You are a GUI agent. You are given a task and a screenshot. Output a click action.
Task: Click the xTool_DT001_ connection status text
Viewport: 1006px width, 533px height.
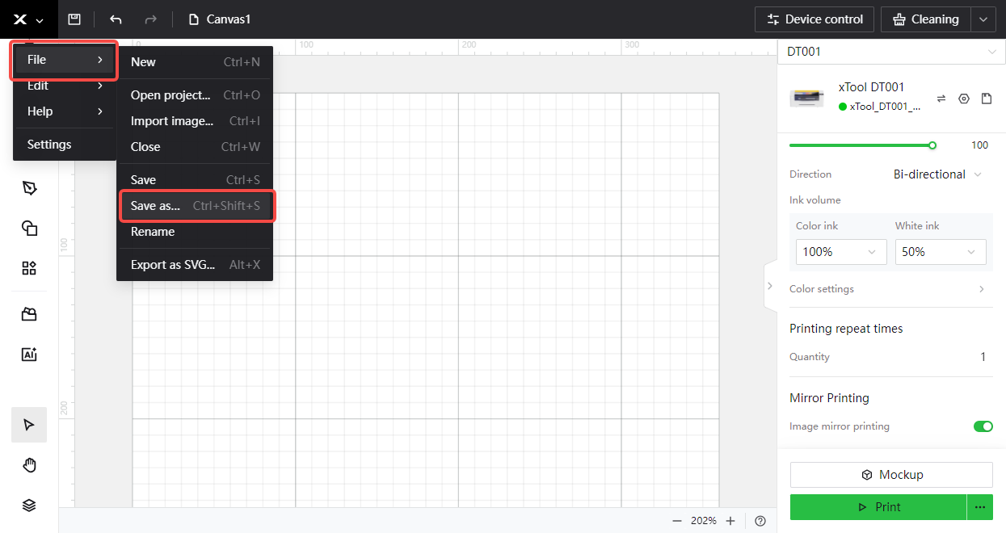point(885,107)
